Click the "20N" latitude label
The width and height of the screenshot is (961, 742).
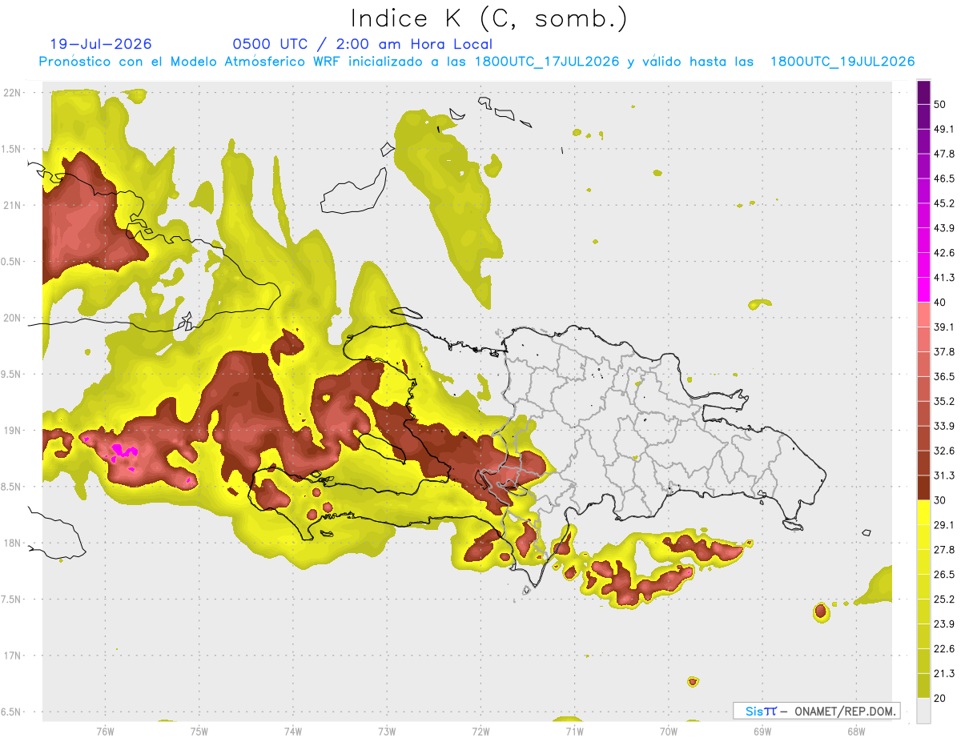(x=13, y=318)
